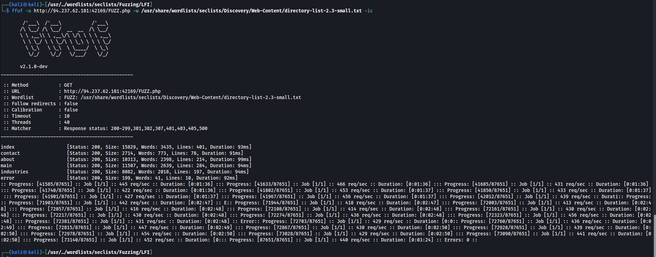
Task: Click the 'contact' result entry
Action: pyautogui.click(x=10, y=153)
